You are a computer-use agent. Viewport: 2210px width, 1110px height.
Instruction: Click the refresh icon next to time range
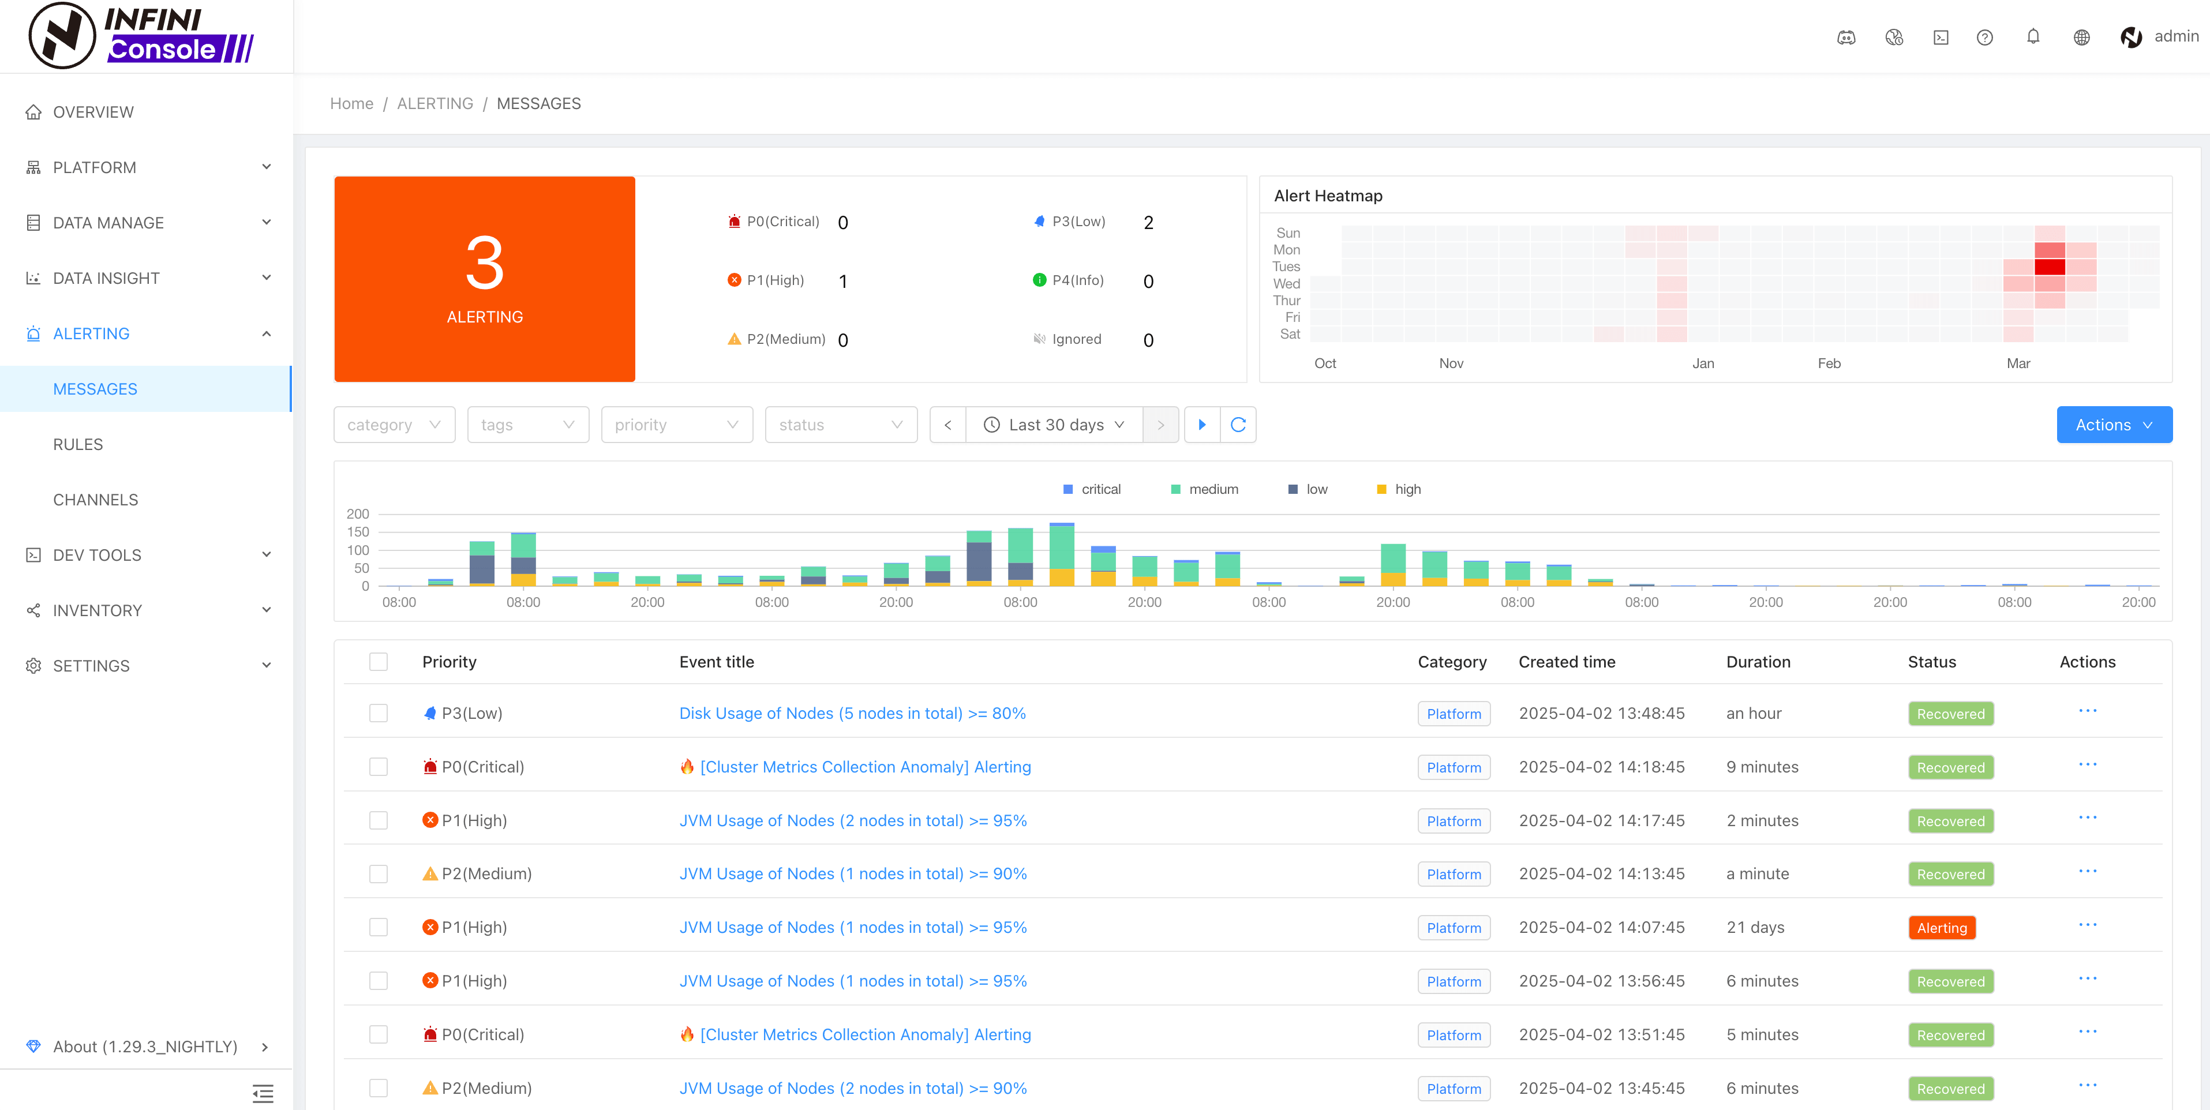(1238, 425)
